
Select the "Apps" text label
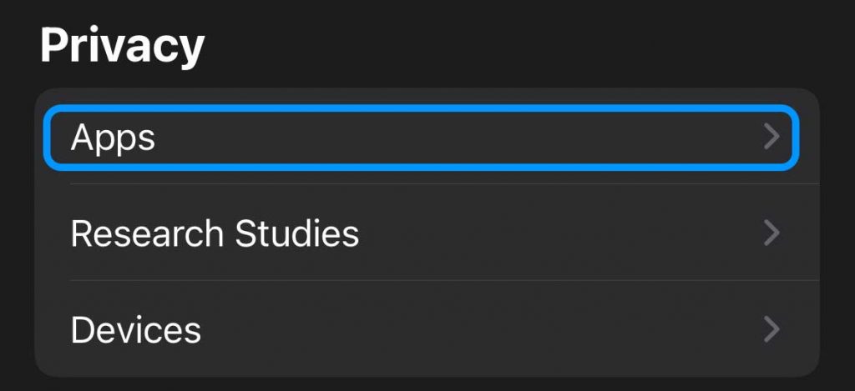113,138
